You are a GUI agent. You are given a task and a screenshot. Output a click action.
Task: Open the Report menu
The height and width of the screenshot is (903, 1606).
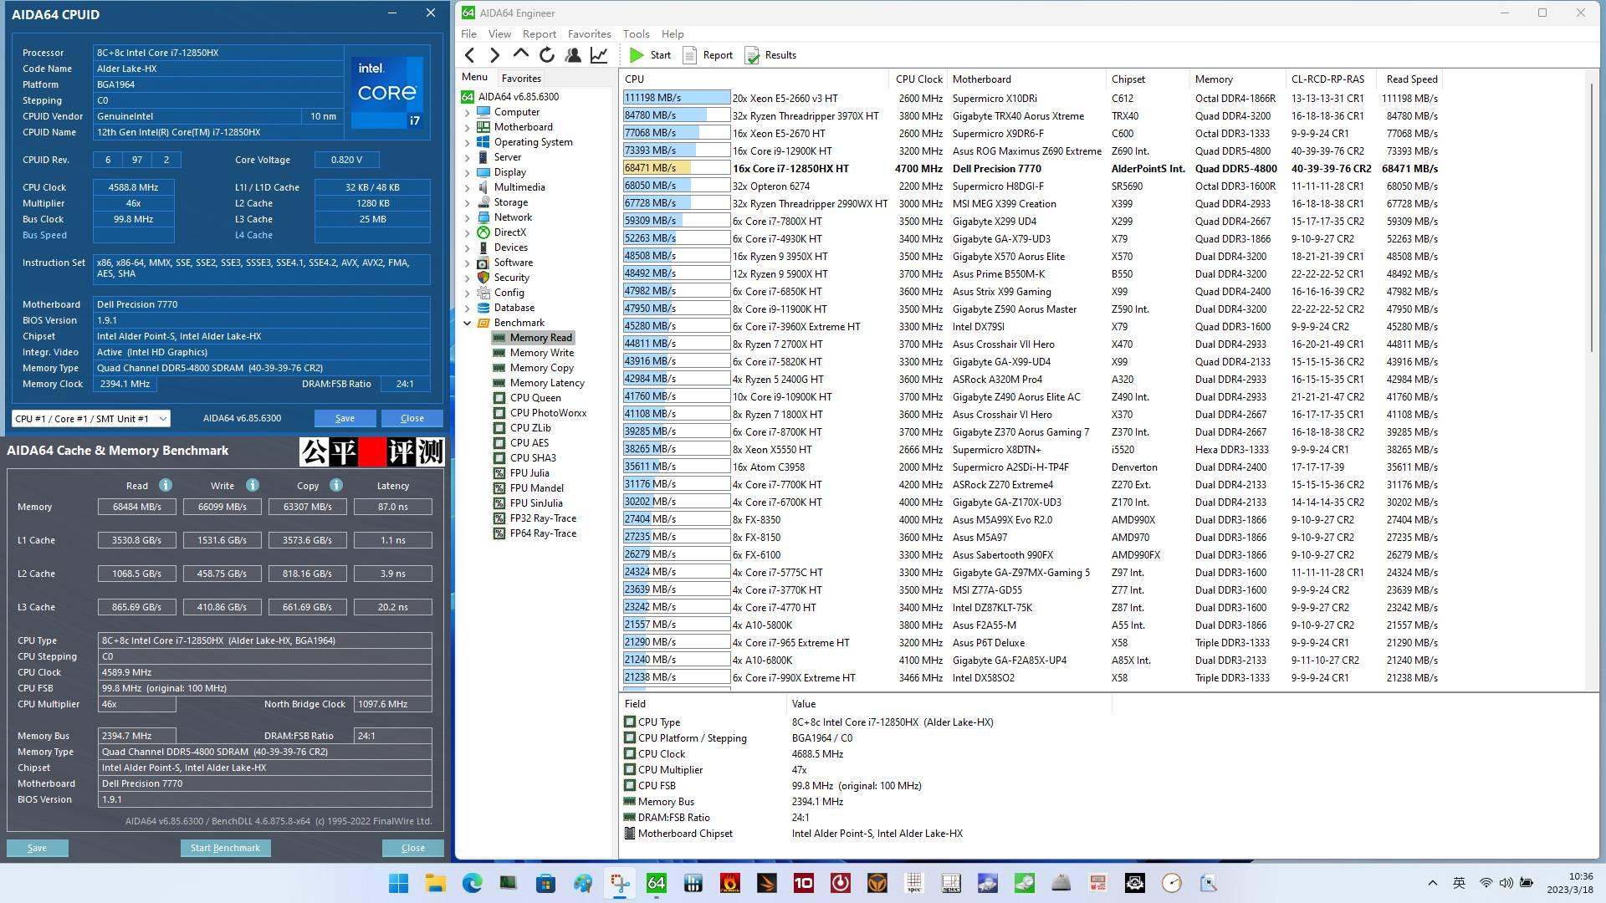coord(539,34)
